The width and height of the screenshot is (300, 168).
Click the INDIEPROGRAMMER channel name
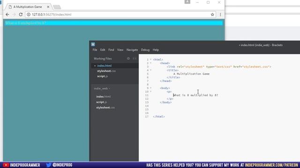[x=25, y=165]
